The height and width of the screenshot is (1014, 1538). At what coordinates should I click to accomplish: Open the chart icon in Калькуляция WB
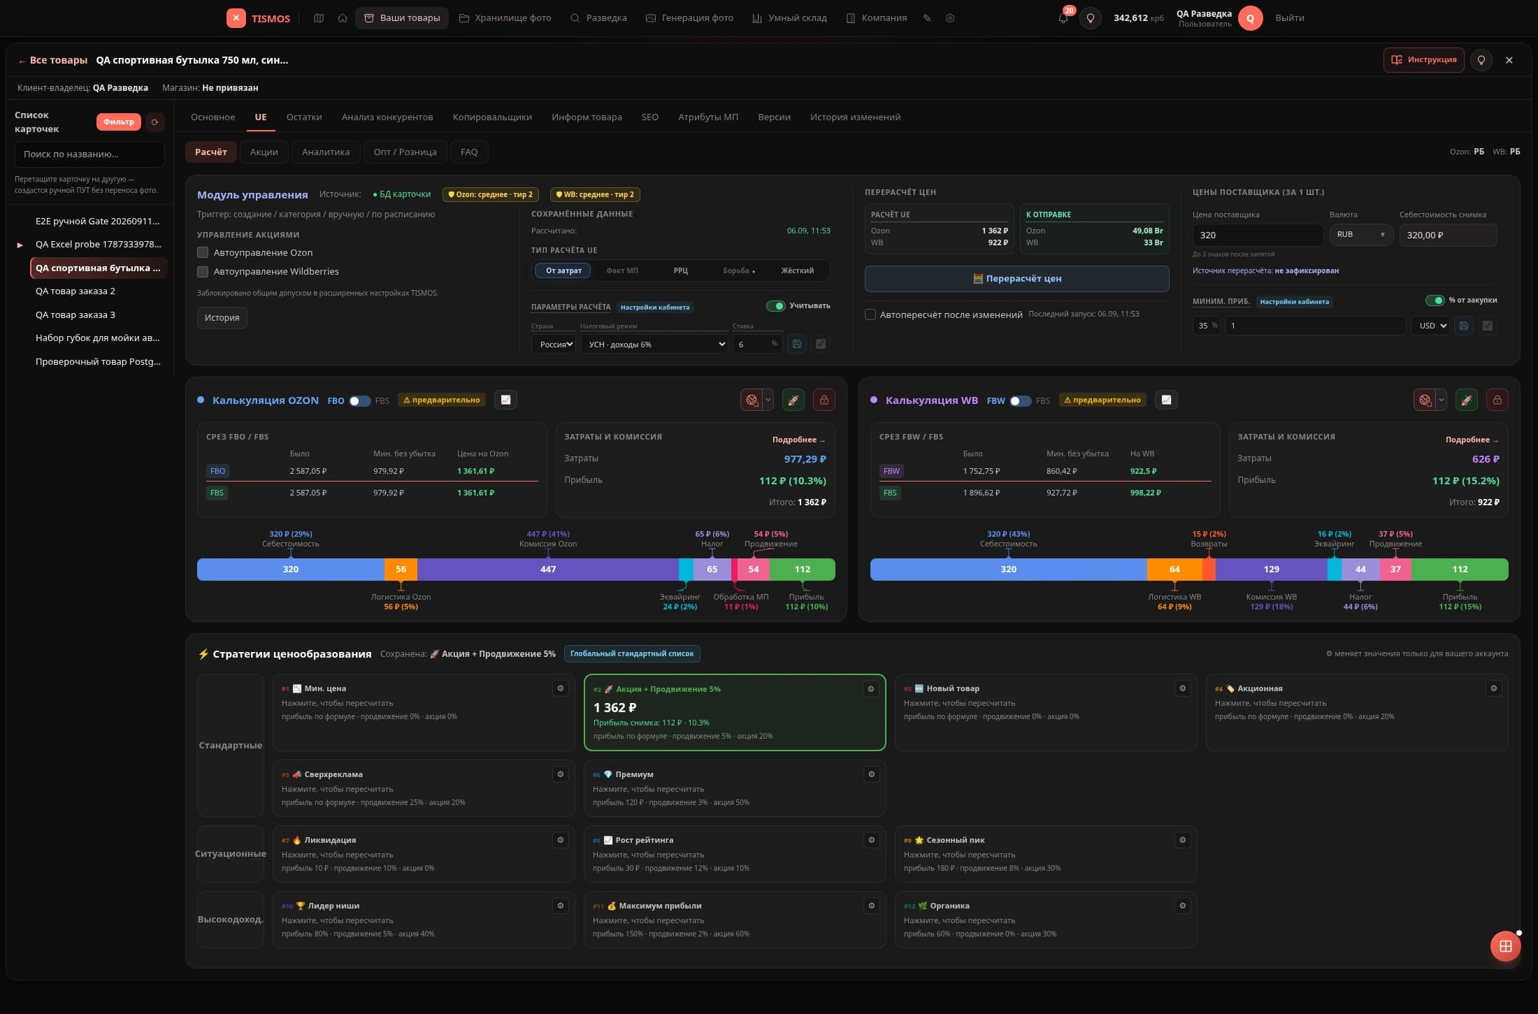tap(1166, 400)
